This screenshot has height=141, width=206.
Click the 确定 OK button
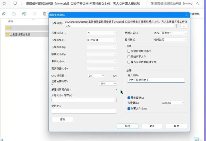pos(127,126)
